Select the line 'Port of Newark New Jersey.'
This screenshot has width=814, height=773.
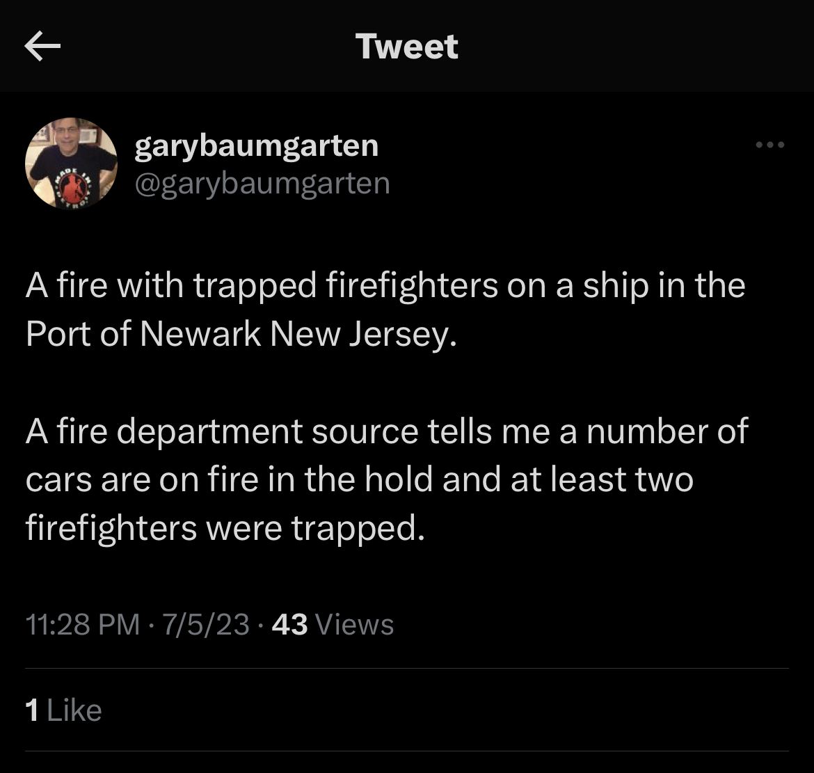pos(242,334)
